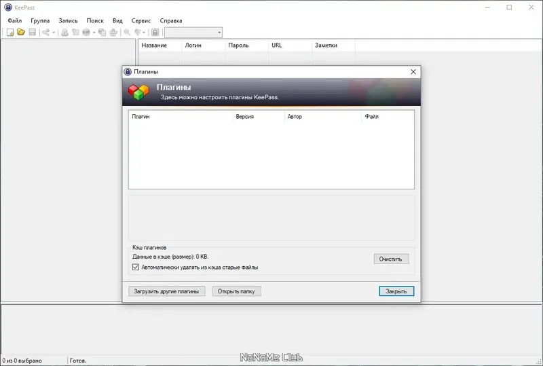Click the Название column header in main window
Viewport: 543px width, 366px height.
pyautogui.click(x=160, y=45)
